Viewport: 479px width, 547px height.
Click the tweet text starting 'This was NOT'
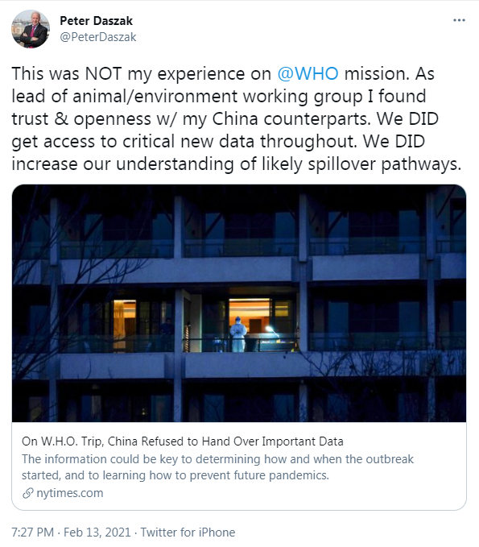point(237,118)
